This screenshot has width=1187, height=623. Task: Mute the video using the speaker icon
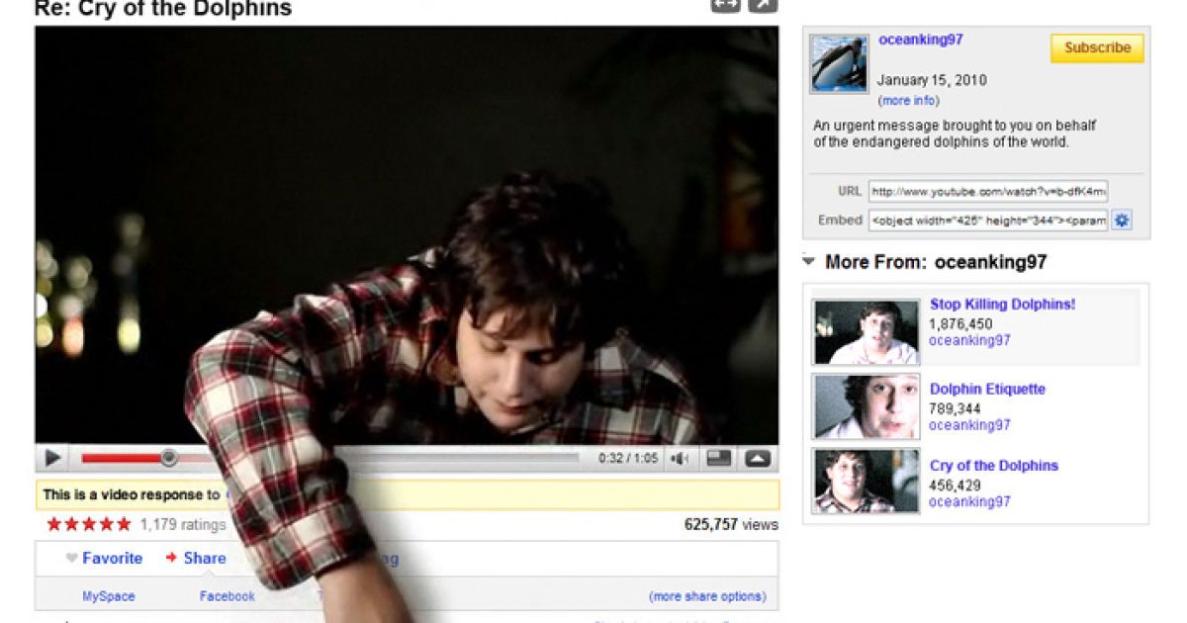click(x=680, y=458)
